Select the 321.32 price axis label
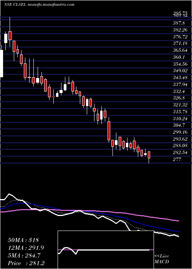Viewport: 192px width, 269px height. pos(180,105)
